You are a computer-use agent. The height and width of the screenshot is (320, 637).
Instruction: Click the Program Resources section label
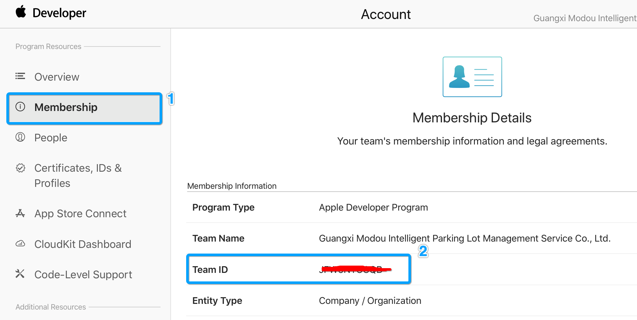pos(48,46)
